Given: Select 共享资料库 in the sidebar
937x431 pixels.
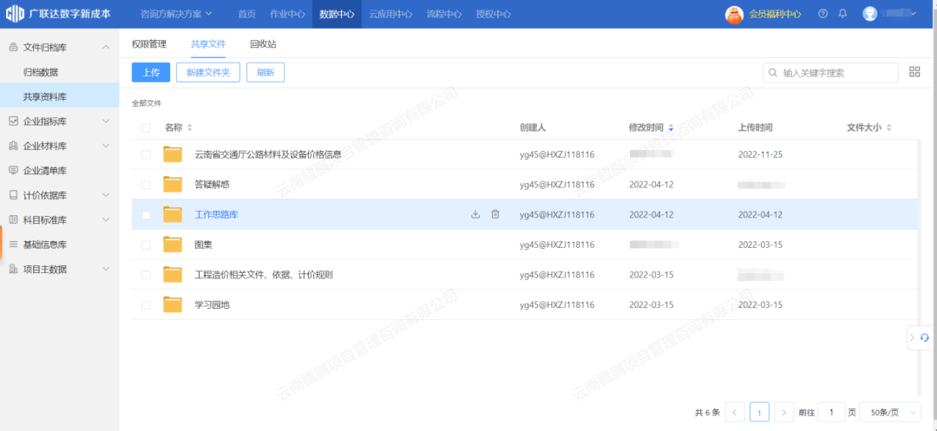Looking at the screenshot, I should click(60, 97).
